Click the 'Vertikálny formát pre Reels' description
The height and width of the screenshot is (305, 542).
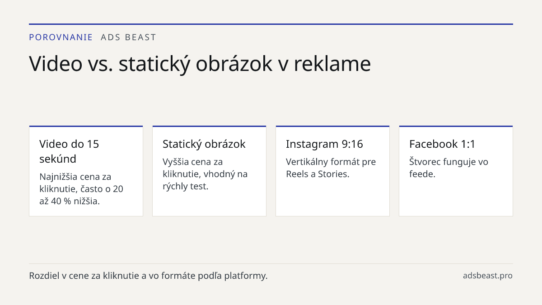pos(331,168)
